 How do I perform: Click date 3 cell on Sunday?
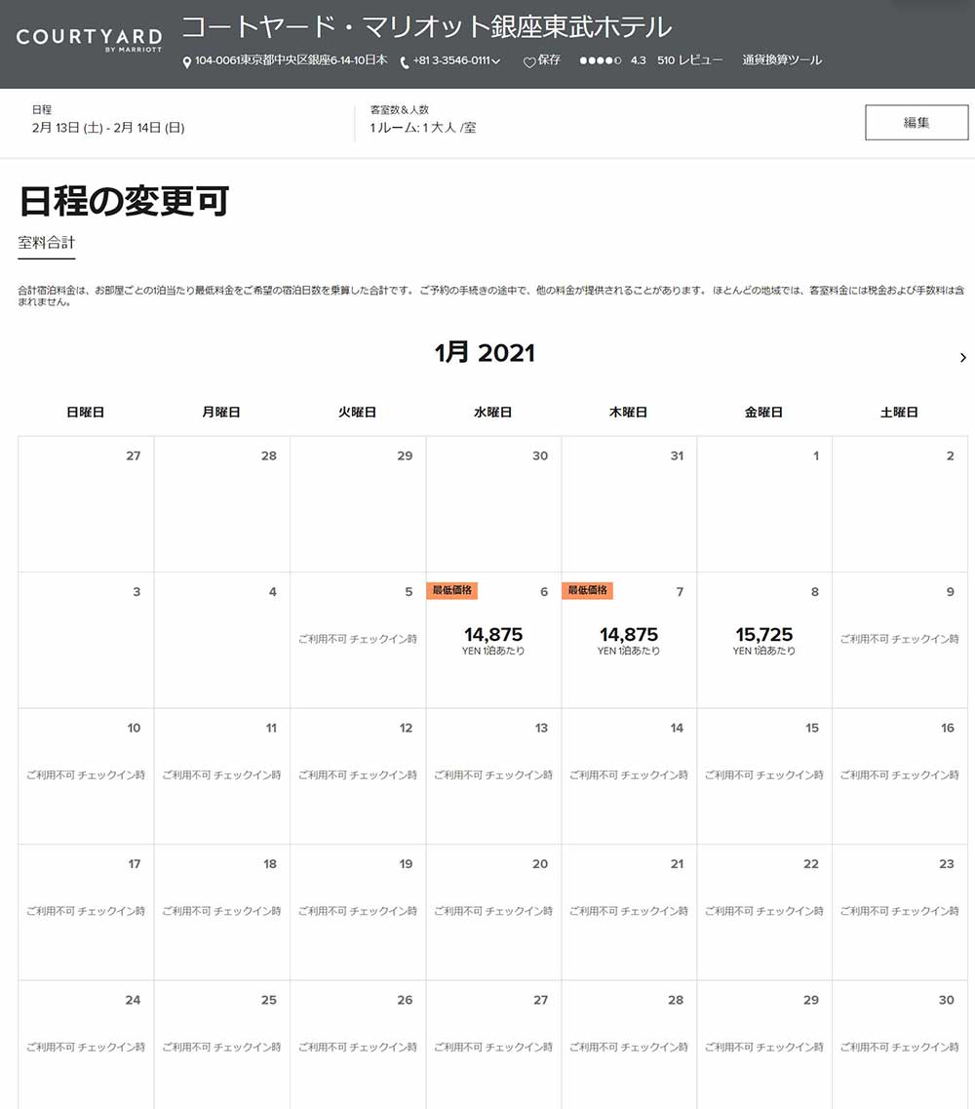pyautogui.click(x=86, y=640)
